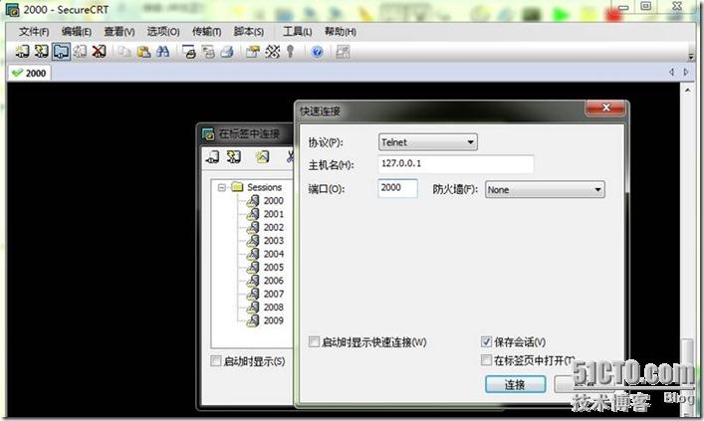Click the Disconnect red X toolbar icon
Screen dimensions: 704x421
99,51
